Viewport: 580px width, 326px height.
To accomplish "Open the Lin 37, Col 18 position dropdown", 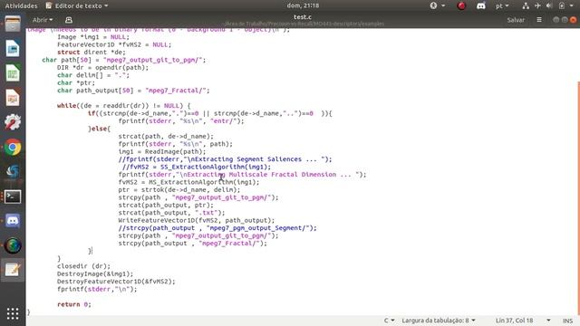I will (x=522, y=321).
